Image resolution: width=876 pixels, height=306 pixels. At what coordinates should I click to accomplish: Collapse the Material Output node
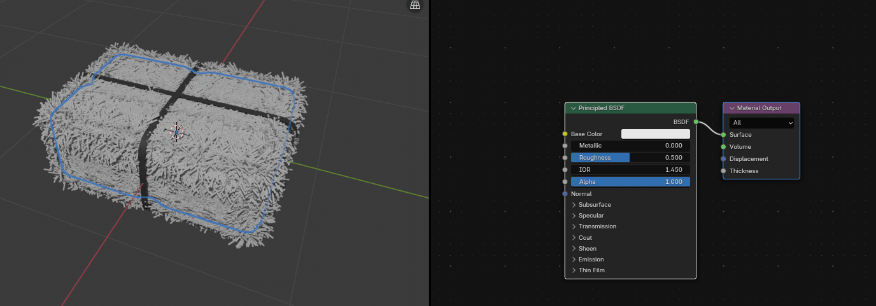pyautogui.click(x=731, y=108)
